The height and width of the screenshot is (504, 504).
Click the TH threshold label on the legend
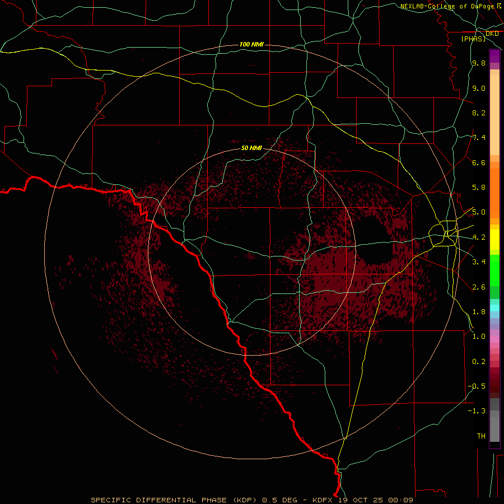pyautogui.click(x=481, y=436)
